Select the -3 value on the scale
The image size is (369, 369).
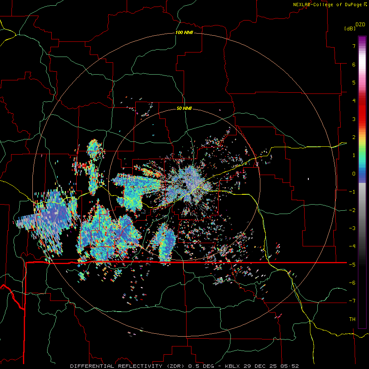coord(352,228)
